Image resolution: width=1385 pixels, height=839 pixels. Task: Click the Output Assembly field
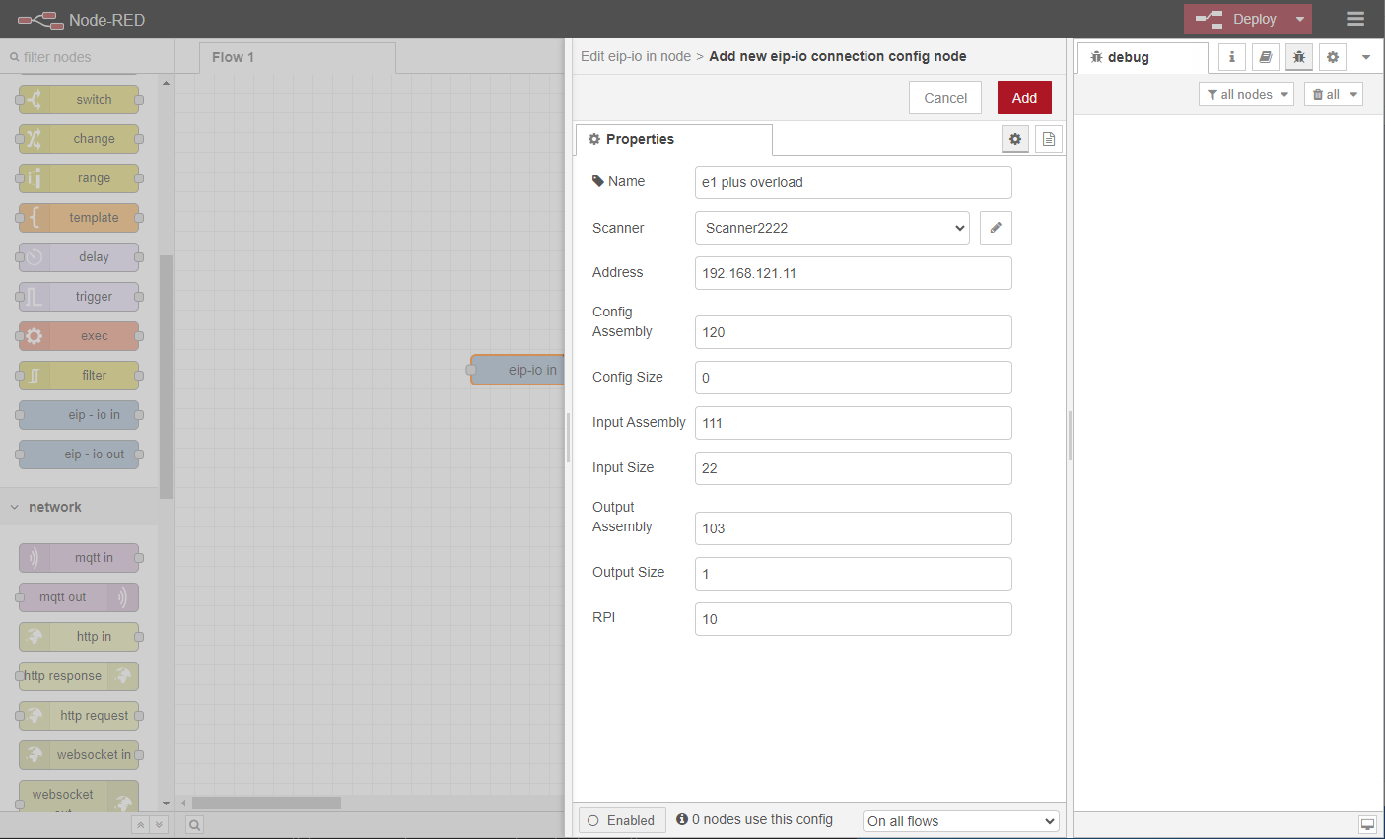click(854, 528)
